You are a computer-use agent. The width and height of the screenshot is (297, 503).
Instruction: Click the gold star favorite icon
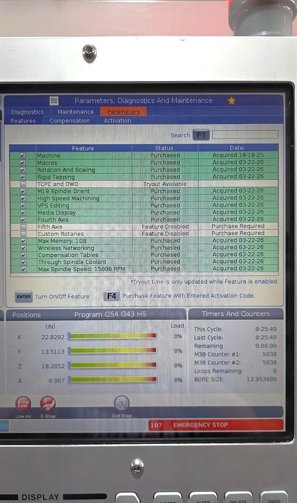pyautogui.click(x=232, y=101)
